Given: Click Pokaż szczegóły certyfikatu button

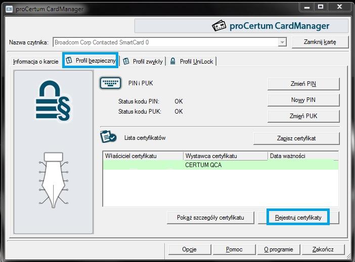Looking at the screenshot, I should click(x=210, y=218).
